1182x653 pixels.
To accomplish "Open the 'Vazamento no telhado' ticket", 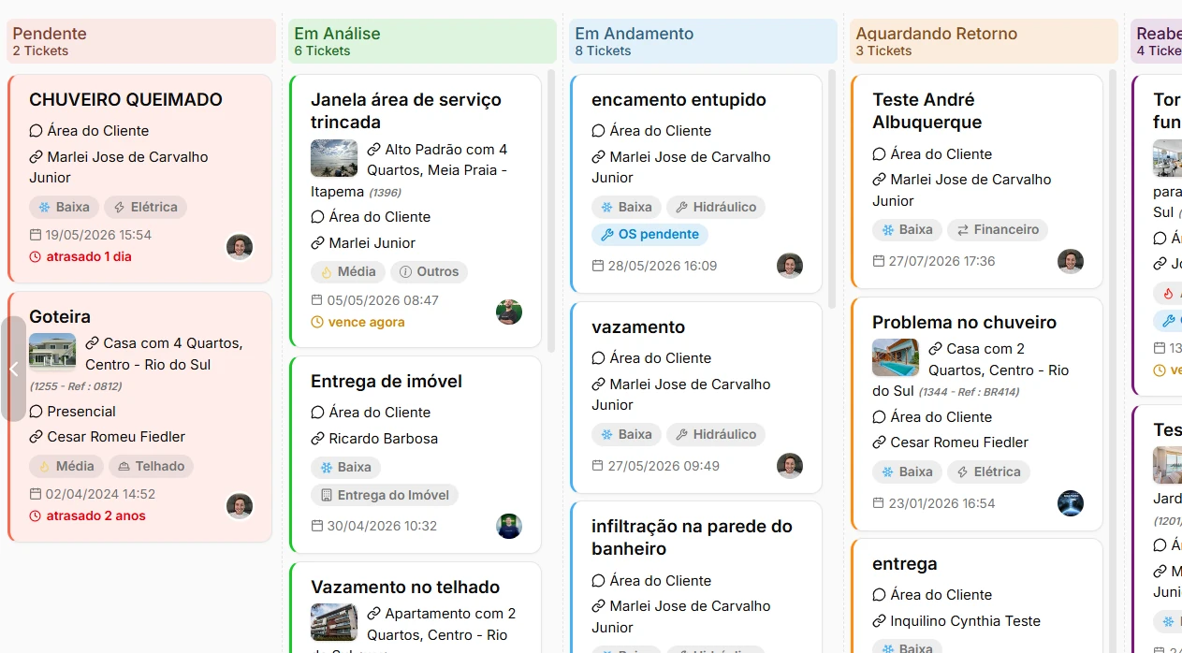I will pos(405,587).
